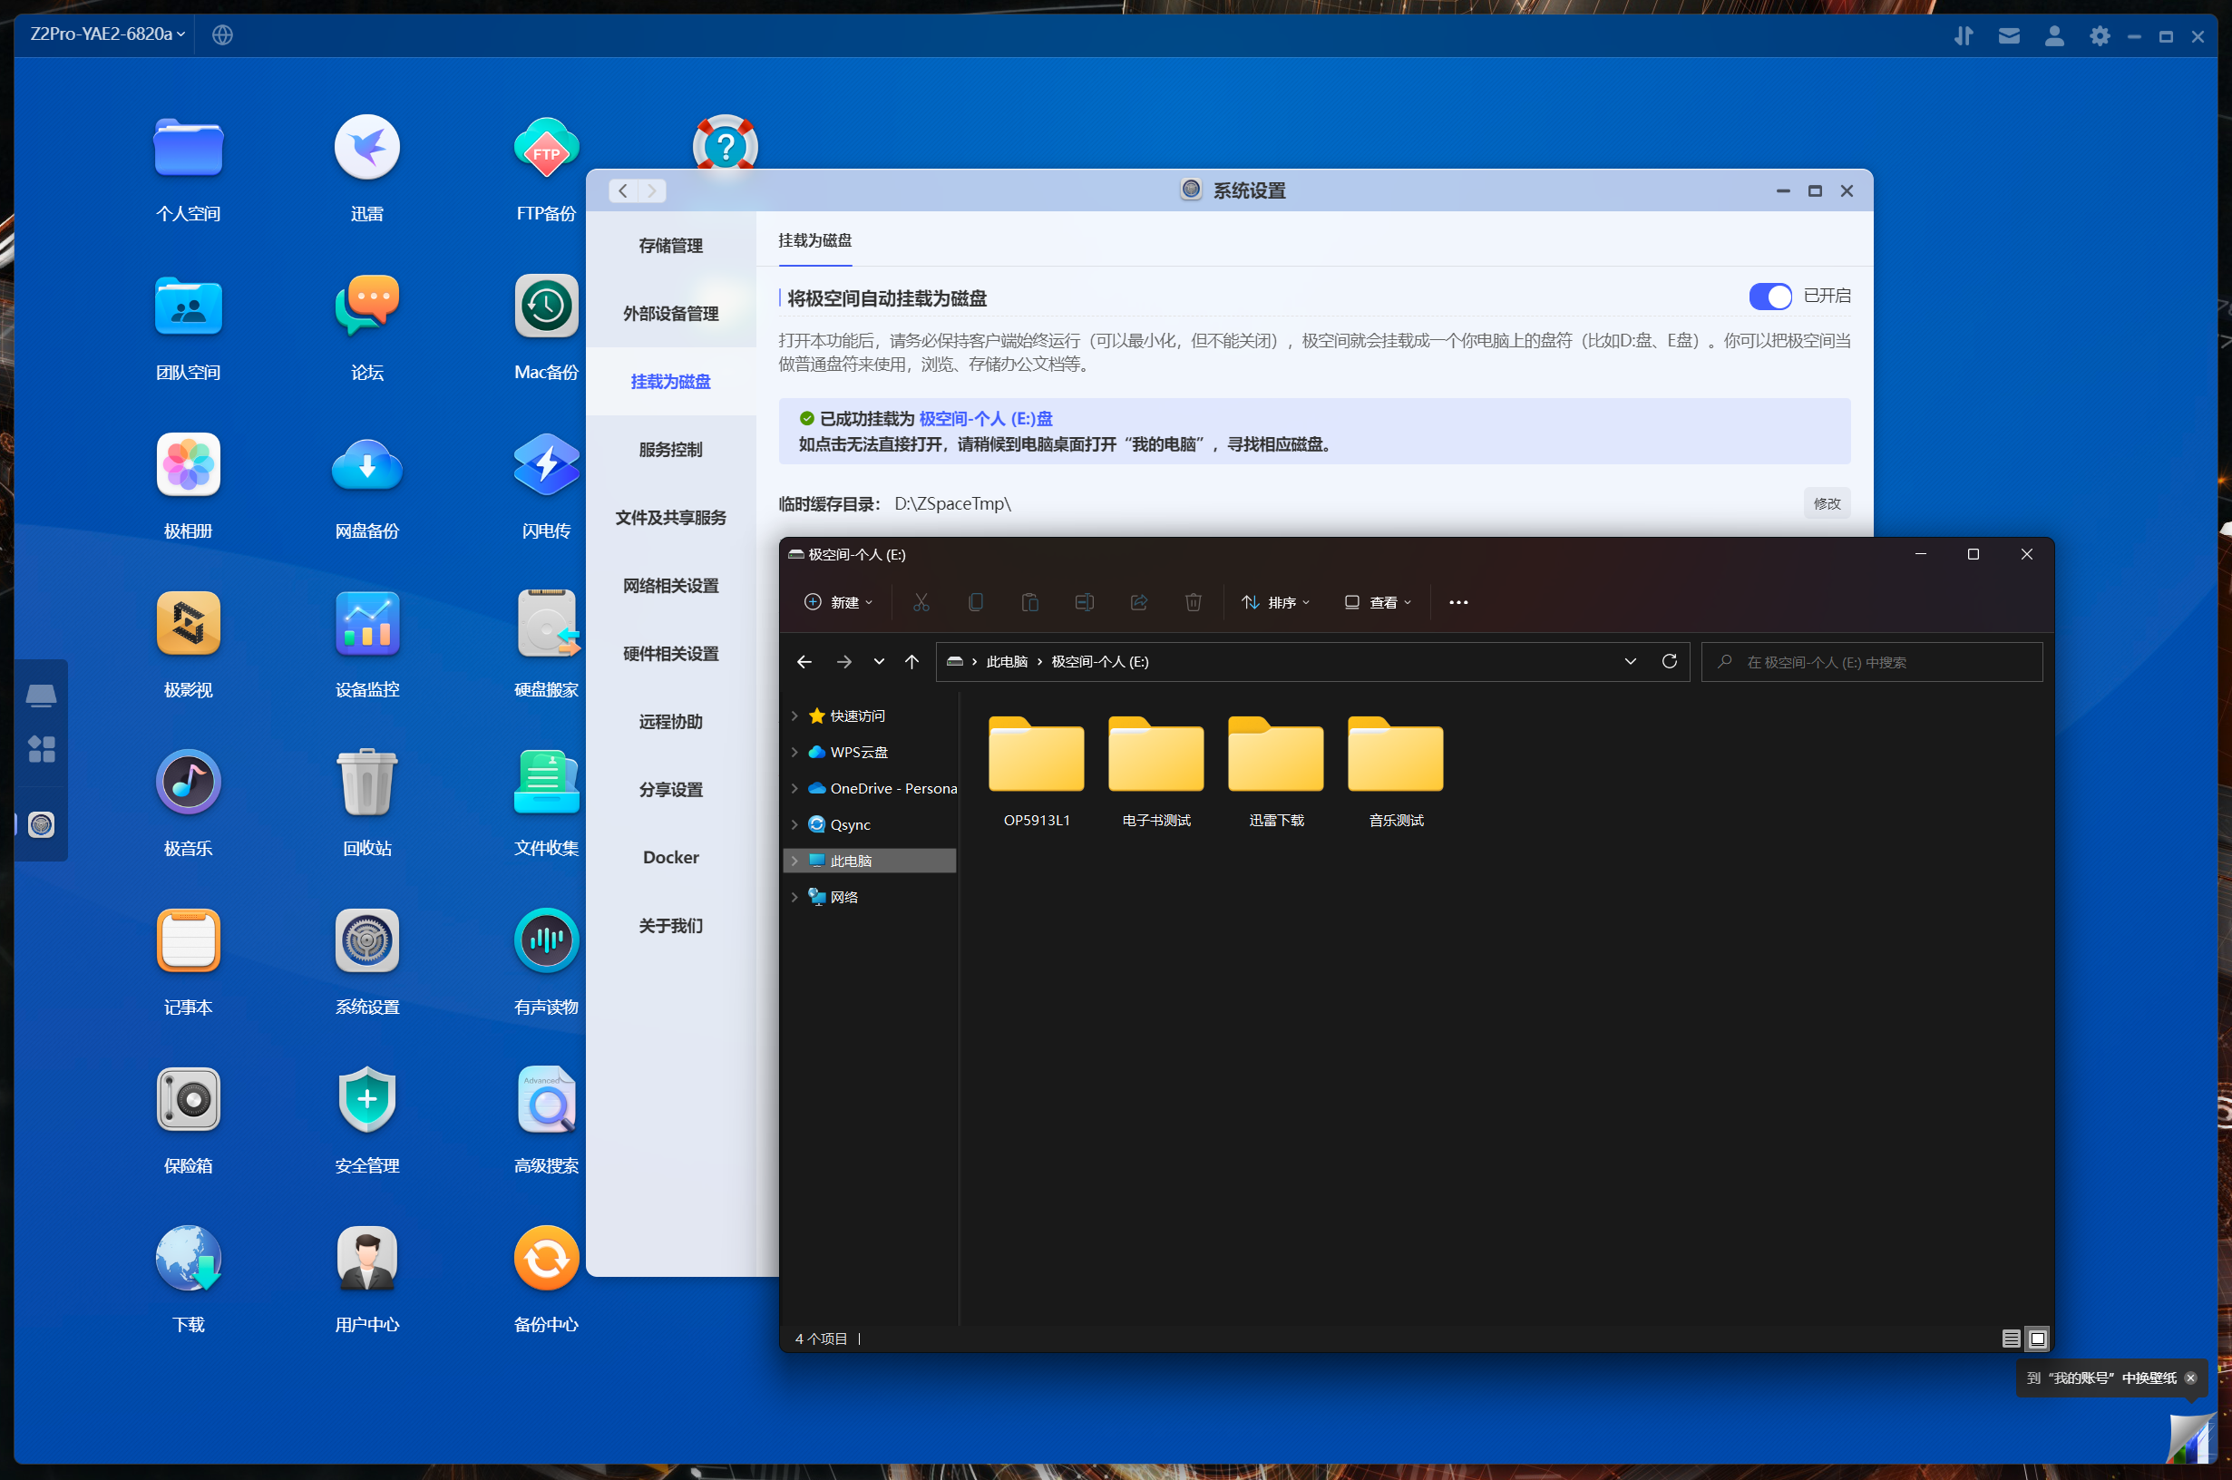Click the refresh icon in Explorer address bar
2232x1480 pixels.
[x=1669, y=661]
